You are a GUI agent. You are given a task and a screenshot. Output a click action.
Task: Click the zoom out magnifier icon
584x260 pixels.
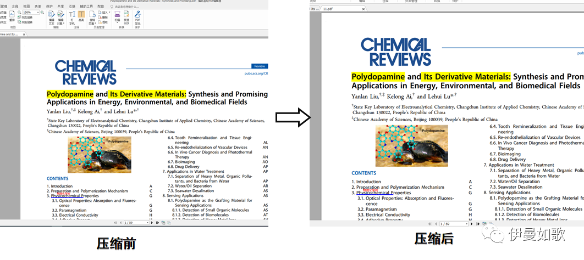click(19, 12)
